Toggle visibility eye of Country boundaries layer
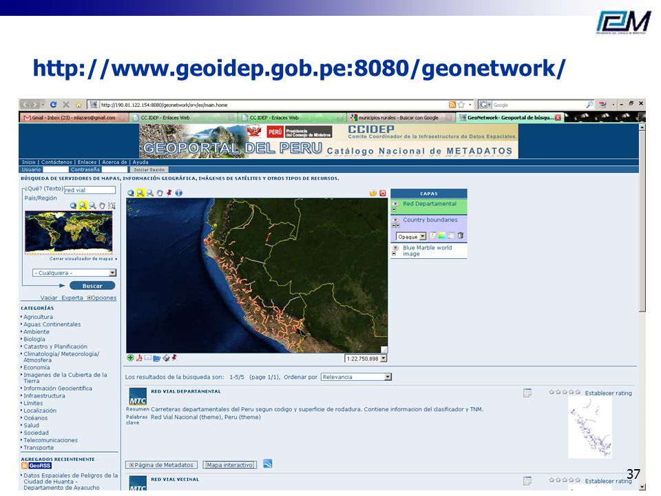The height and width of the screenshot is (496, 661). coord(395,220)
